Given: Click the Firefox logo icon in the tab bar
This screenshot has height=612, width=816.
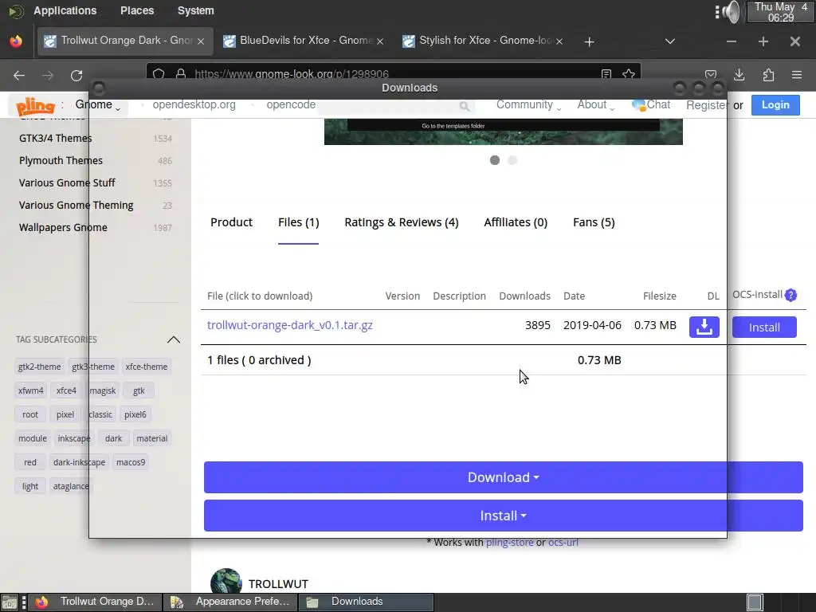Looking at the screenshot, I should tap(16, 41).
